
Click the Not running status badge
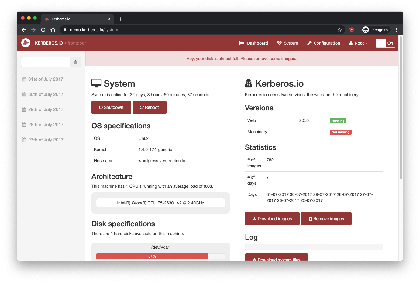pyautogui.click(x=341, y=132)
